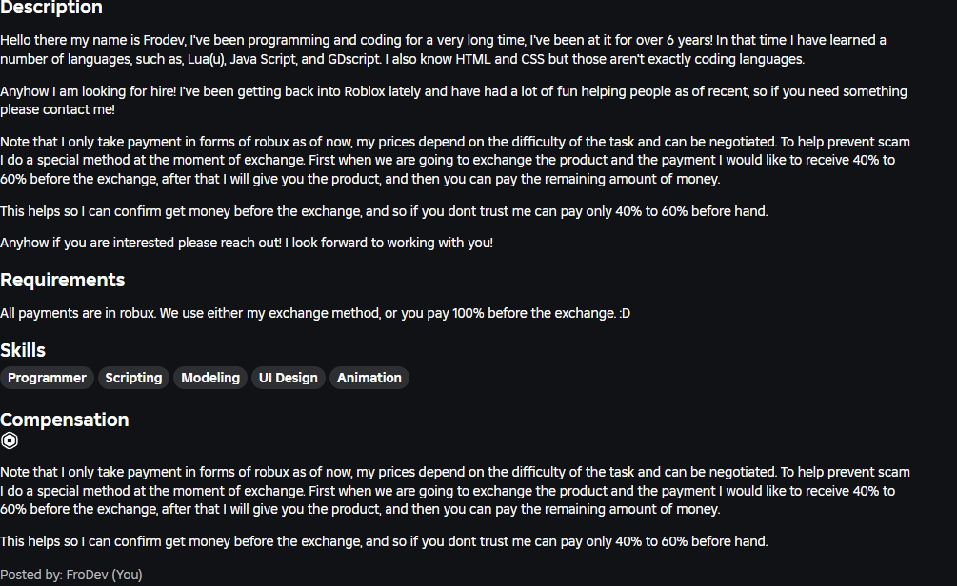The image size is (957, 586).
Task: Click the Skills section heading
Action: click(23, 350)
